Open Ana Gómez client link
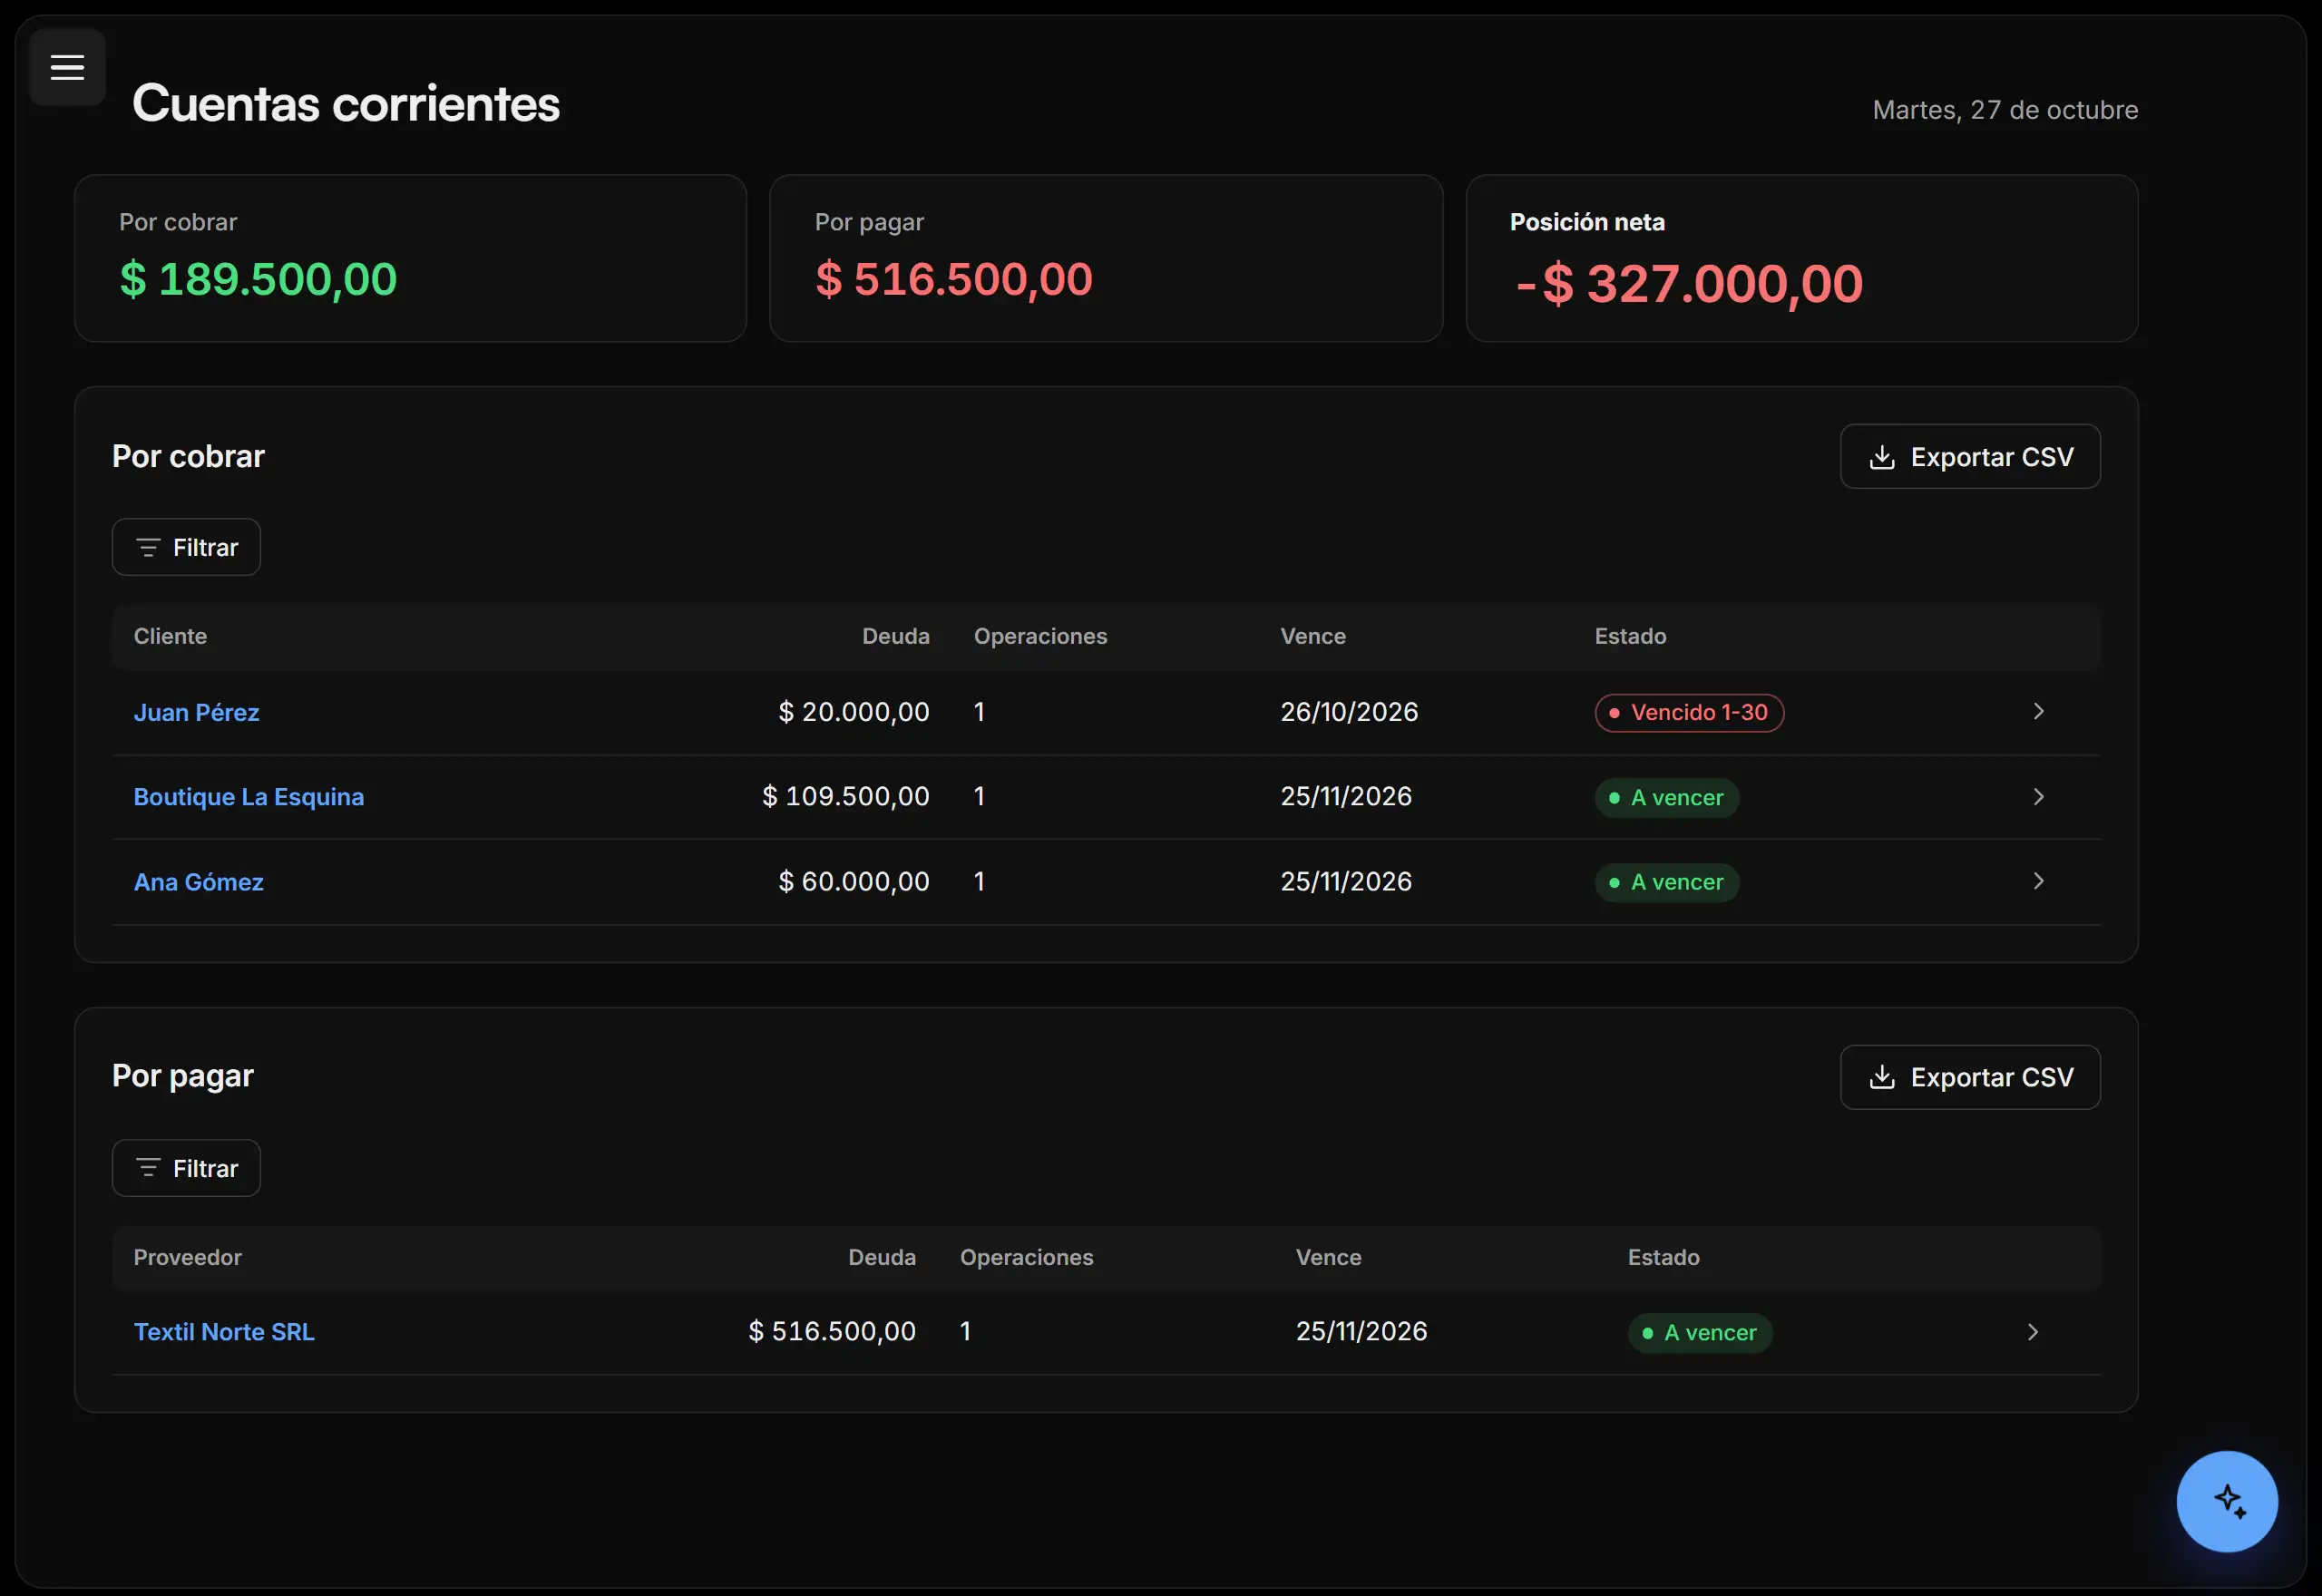Image resolution: width=2322 pixels, height=1596 pixels. point(199,882)
